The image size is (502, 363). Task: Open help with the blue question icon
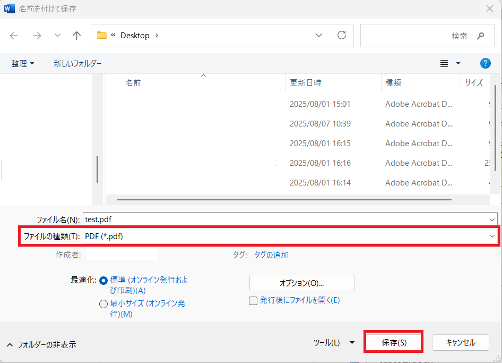pos(486,63)
